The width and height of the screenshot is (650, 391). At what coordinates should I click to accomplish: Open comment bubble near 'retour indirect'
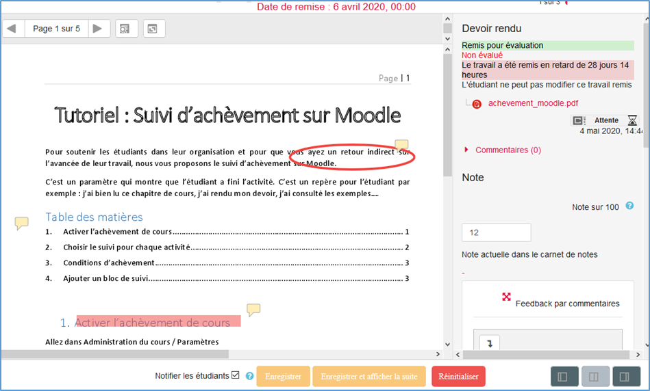tap(401, 145)
